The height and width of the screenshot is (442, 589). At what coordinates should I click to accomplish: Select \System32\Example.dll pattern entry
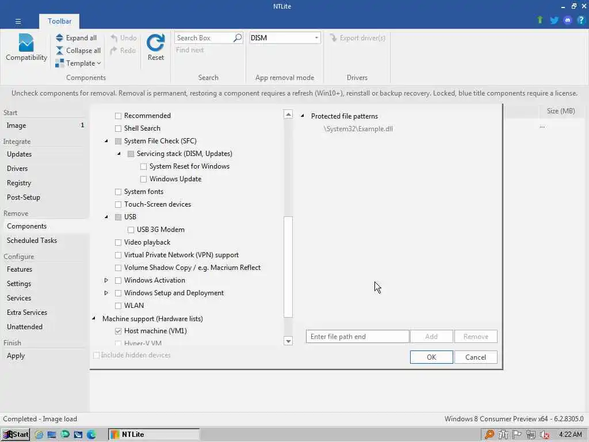pos(358,129)
